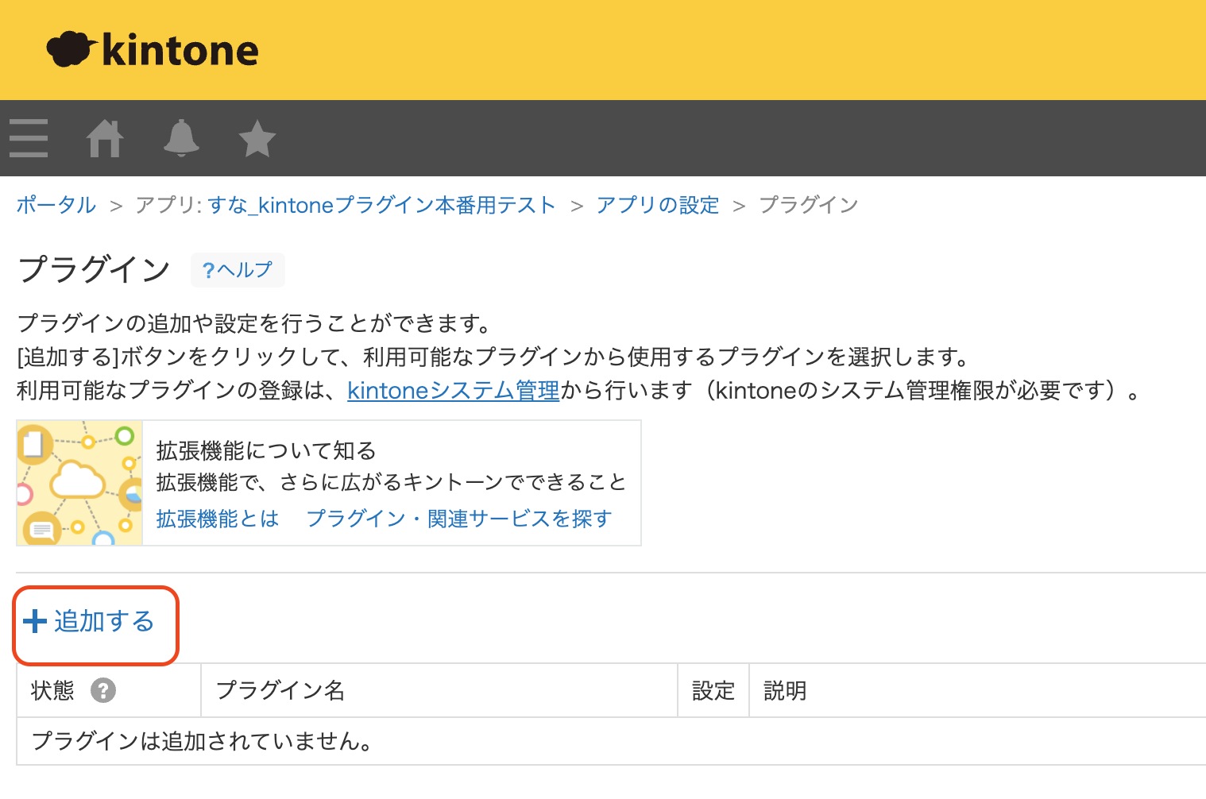Click the status help question mark icon

[x=103, y=690]
